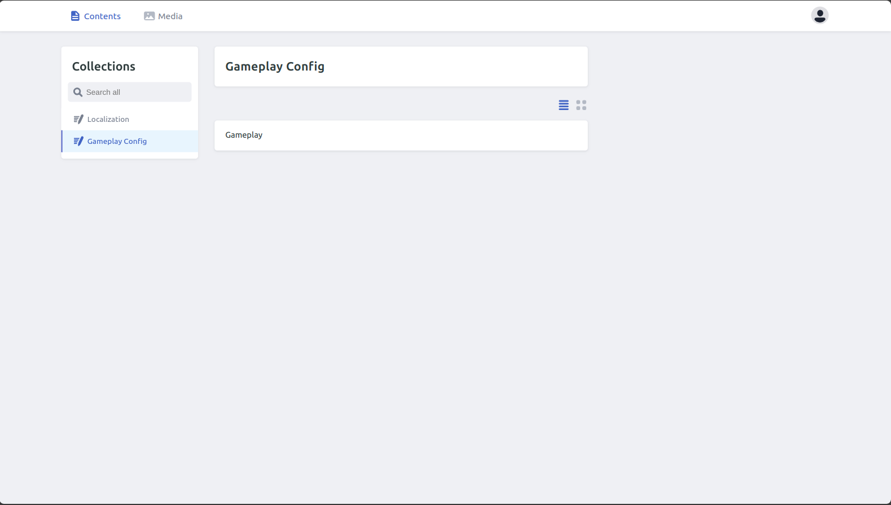
Task: Click blank area below Gameplay Config in sidebar
Action: pyautogui.click(x=130, y=155)
